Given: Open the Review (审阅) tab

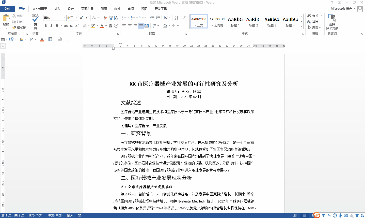Looking at the screenshot, I should pyautogui.click(x=131, y=9).
